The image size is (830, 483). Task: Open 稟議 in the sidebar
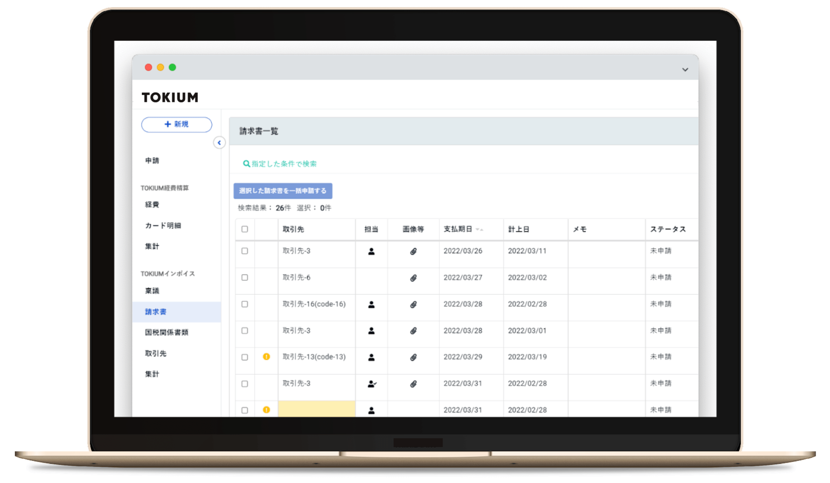[152, 291]
